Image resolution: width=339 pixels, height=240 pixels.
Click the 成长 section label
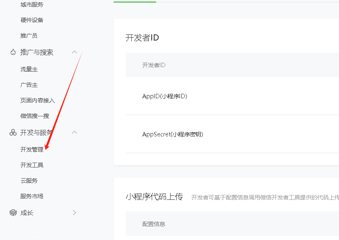coord(27,213)
